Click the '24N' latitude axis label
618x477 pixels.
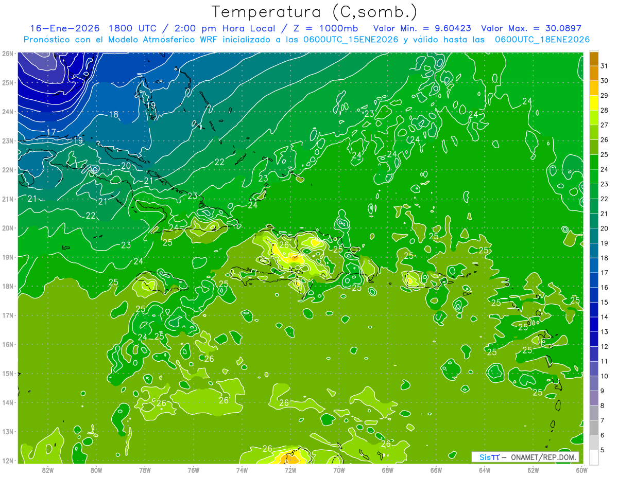click(7, 112)
